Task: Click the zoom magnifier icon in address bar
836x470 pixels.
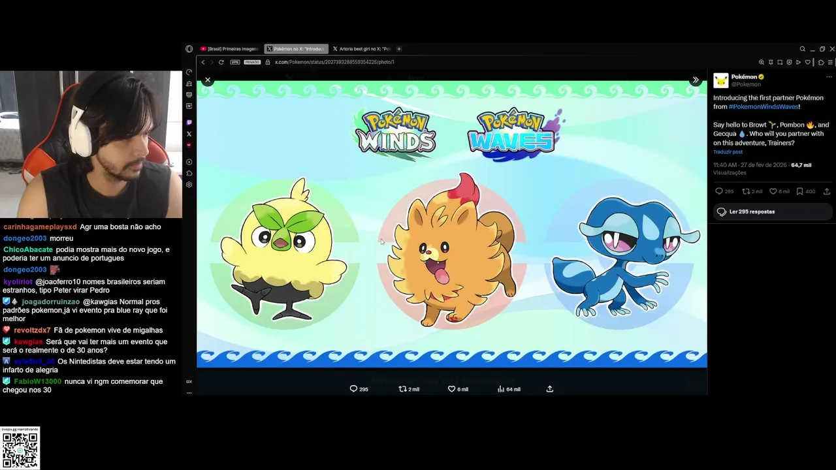Action: [x=762, y=62]
